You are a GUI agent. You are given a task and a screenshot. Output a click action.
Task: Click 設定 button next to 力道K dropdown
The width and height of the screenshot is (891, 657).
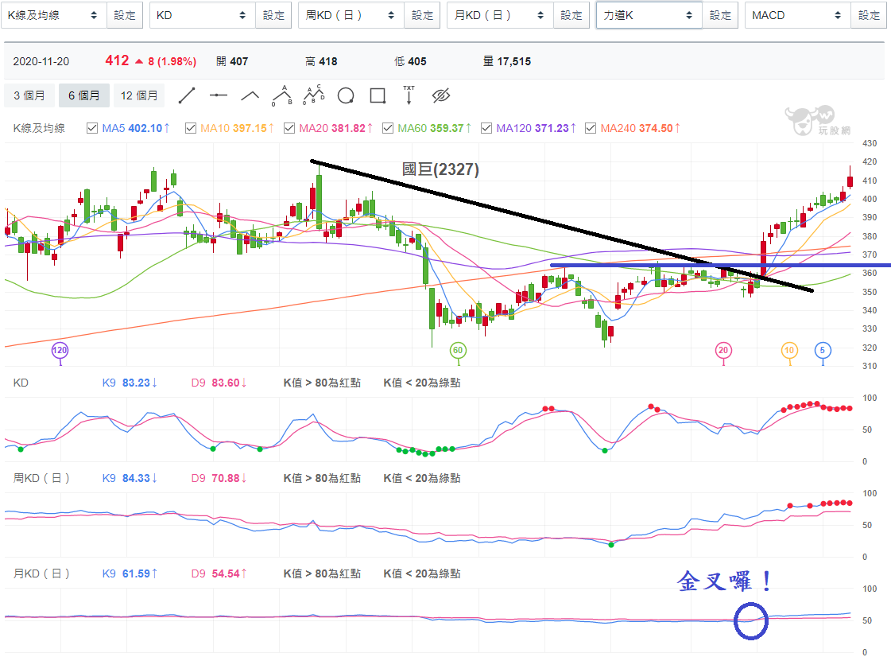click(720, 15)
